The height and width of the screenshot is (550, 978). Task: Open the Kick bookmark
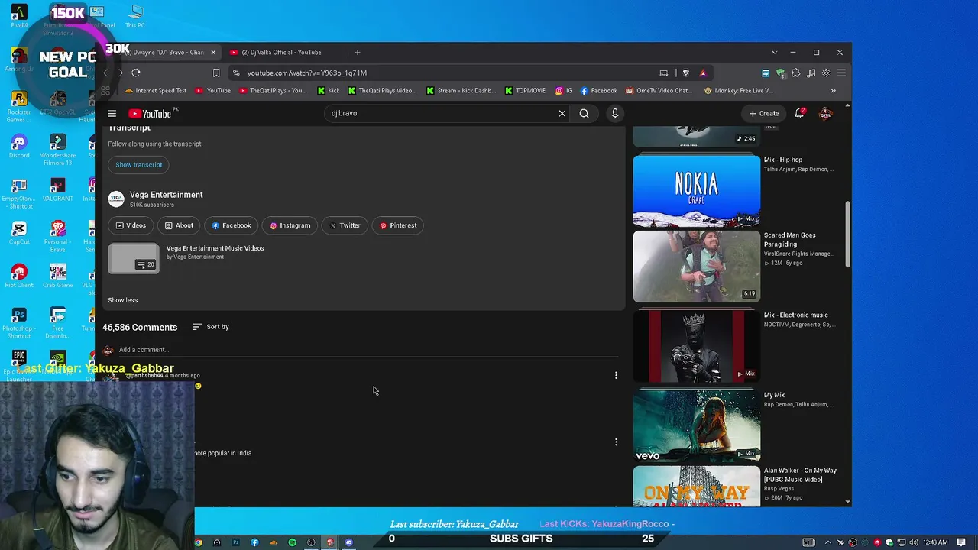tap(328, 91)
